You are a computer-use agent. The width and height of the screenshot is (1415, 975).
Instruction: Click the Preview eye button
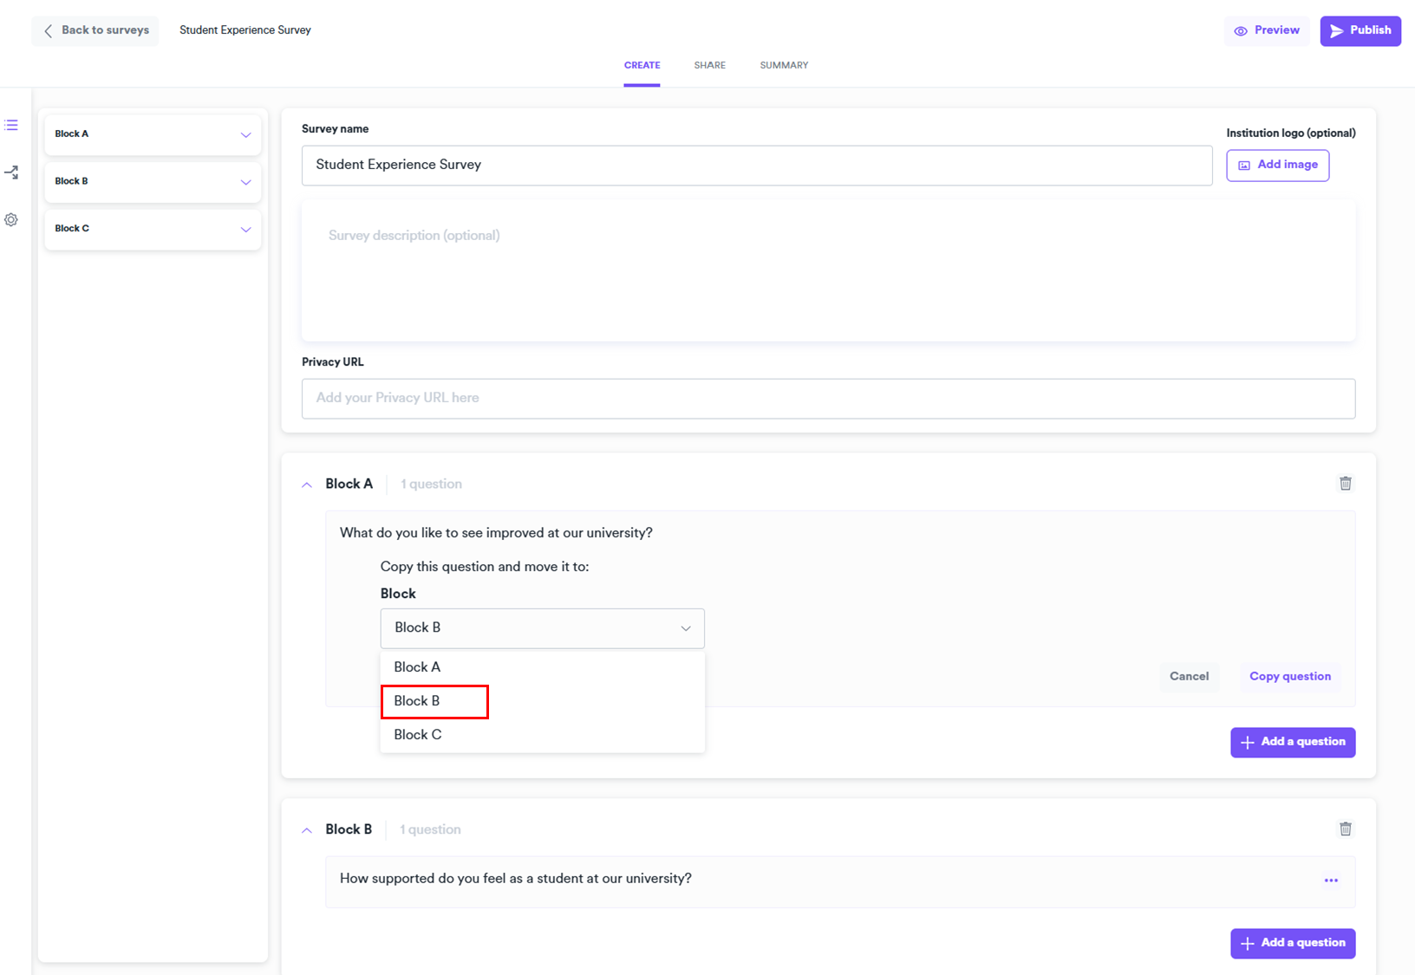pos(1267,30)
